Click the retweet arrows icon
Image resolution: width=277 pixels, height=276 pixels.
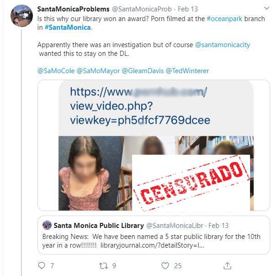(103, 266)
